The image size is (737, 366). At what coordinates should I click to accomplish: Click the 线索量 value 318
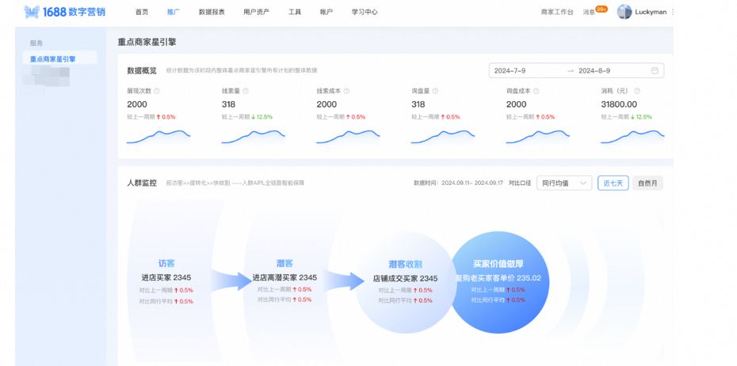228,104
